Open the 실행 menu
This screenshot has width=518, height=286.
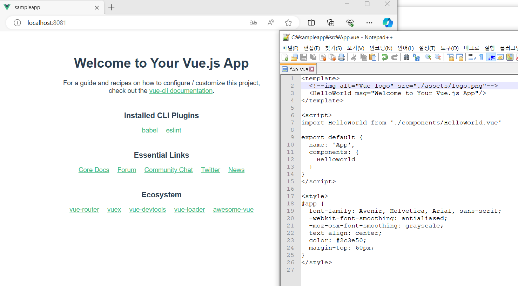click(490, 48)
